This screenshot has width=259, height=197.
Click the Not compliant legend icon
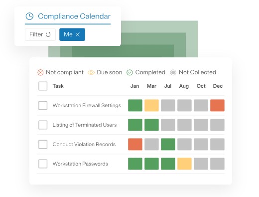point(40,72)
